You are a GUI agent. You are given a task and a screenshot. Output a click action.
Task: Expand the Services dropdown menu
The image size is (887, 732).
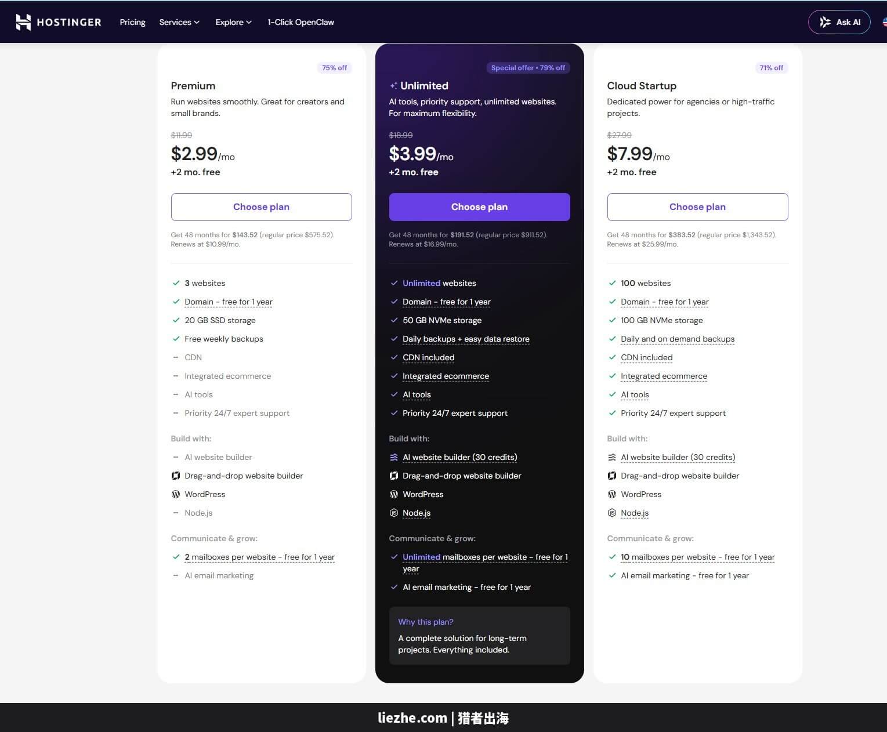click(179, 22)
